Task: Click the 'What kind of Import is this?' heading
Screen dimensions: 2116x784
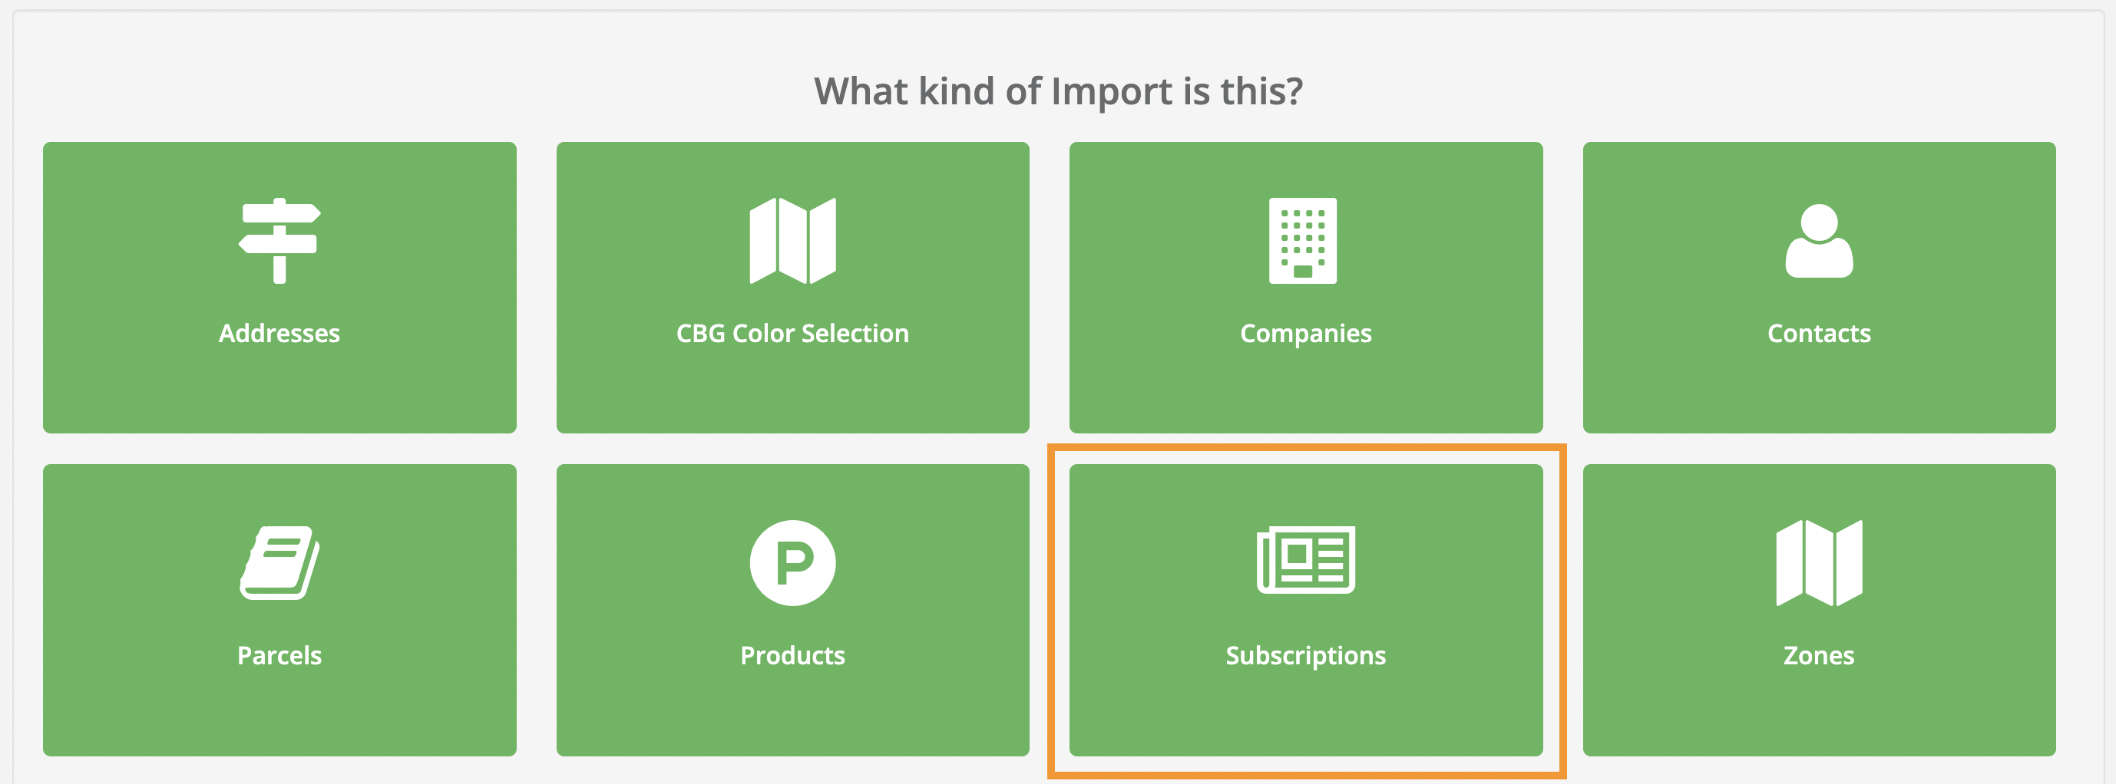Action: 1057,91
